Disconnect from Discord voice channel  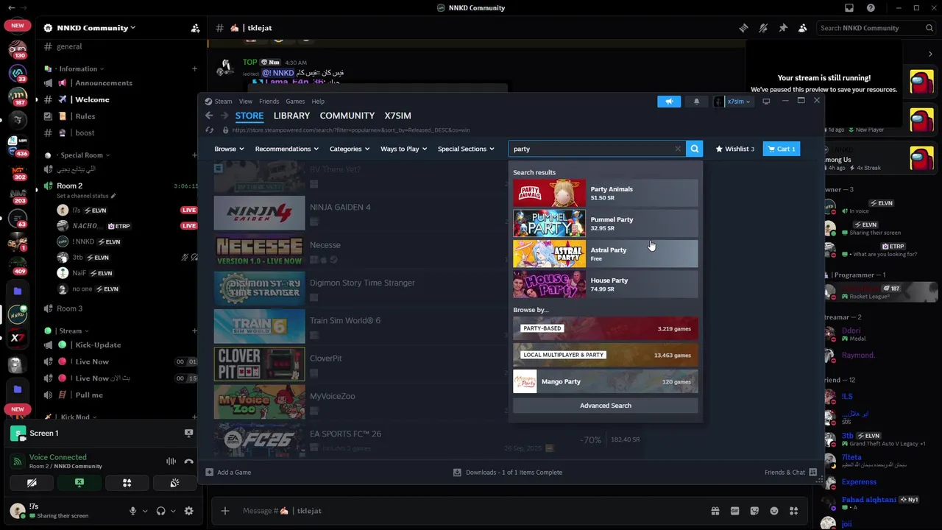[x=189, y=462]
